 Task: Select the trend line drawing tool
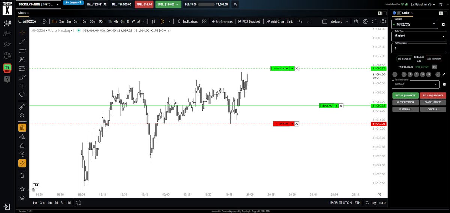click(x=22, y=42)
